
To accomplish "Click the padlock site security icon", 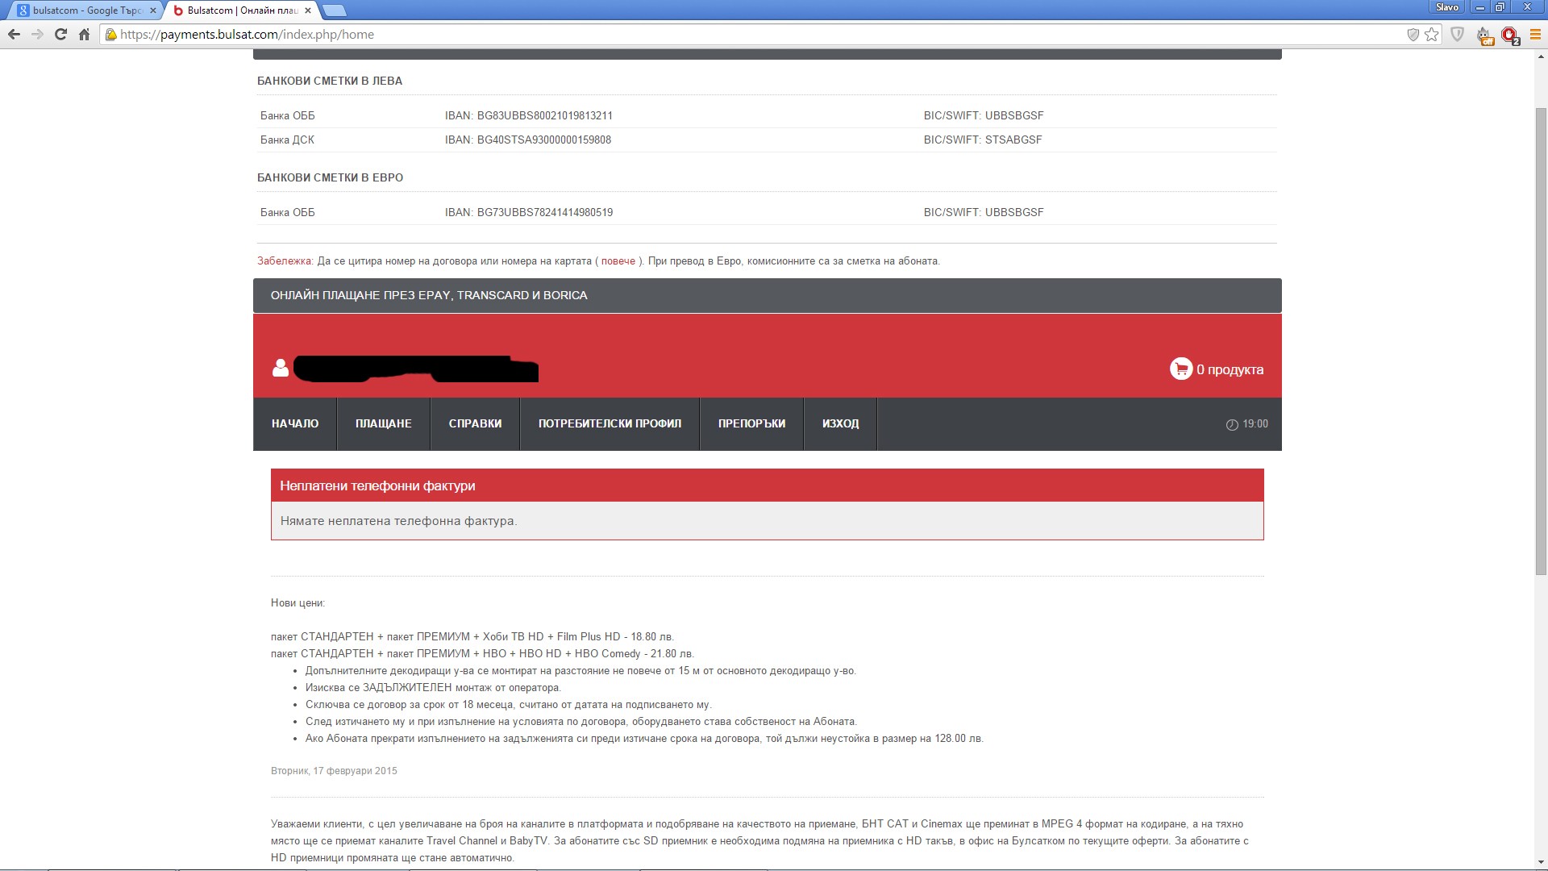I will click(x=111, y=35).
